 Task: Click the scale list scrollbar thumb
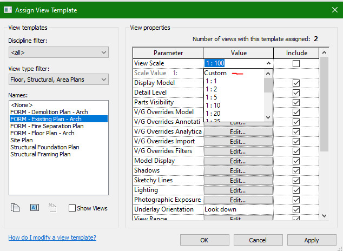tap(268, 85)
